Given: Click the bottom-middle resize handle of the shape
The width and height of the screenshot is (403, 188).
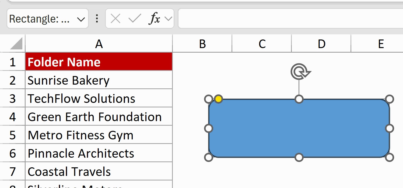Looking at the screenshot, I should point(299,157).
